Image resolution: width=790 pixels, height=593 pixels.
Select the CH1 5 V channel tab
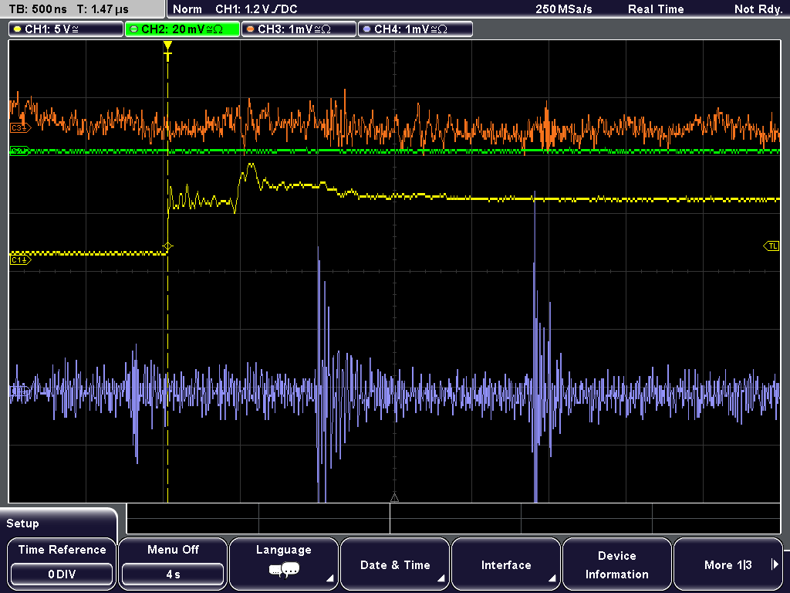click(66, 29)
